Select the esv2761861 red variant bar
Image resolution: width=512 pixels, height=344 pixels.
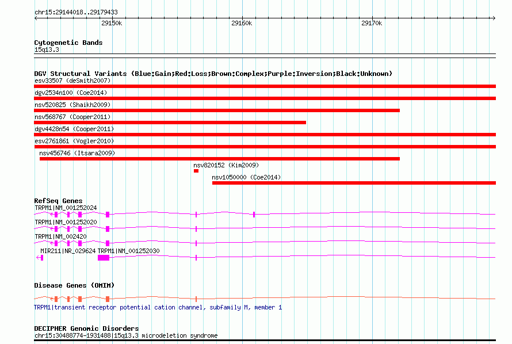tap(265, 147)
